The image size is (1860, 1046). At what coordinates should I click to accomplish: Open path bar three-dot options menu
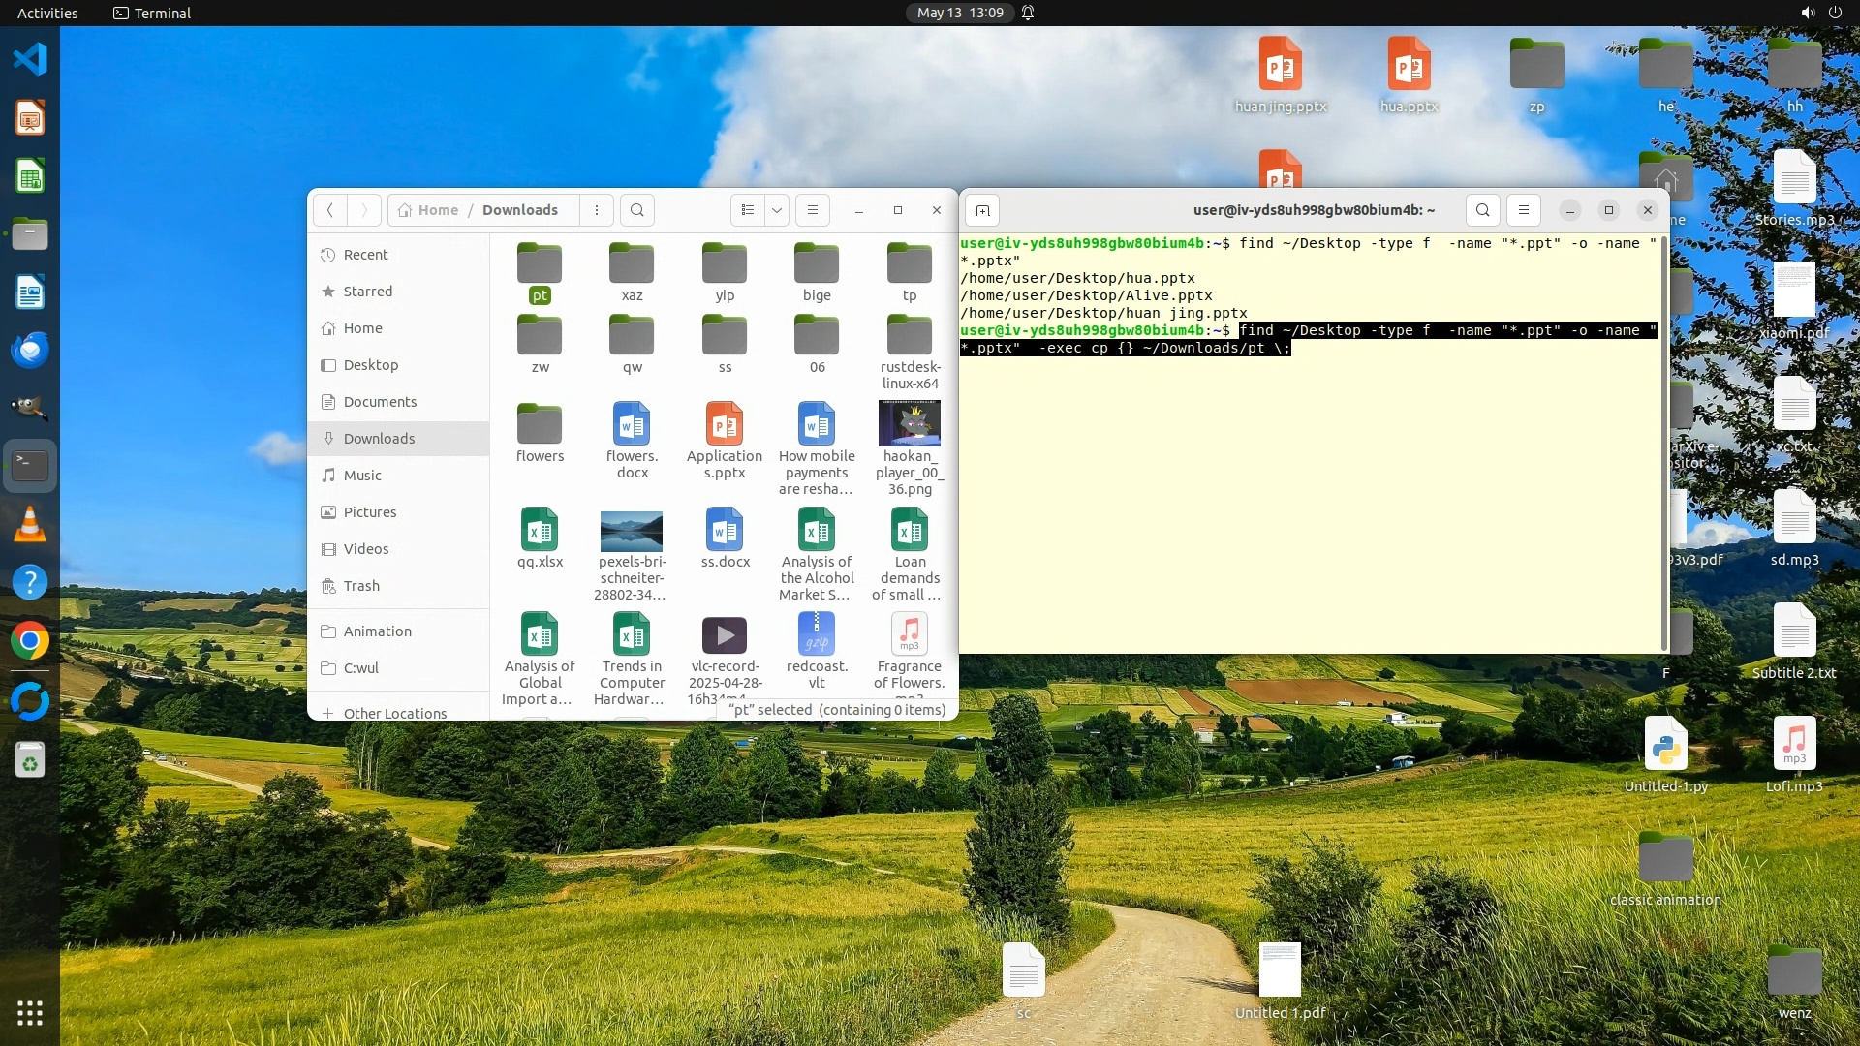pos(597,210)
